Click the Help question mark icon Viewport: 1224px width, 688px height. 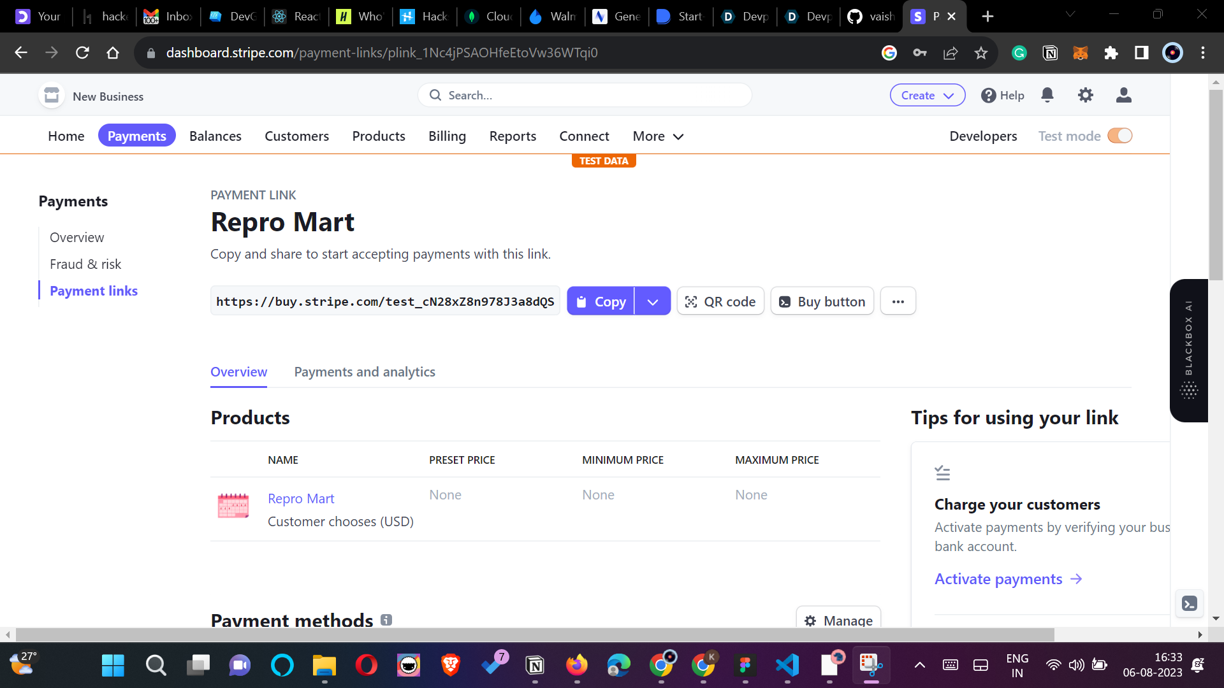[x=988, y=96]
